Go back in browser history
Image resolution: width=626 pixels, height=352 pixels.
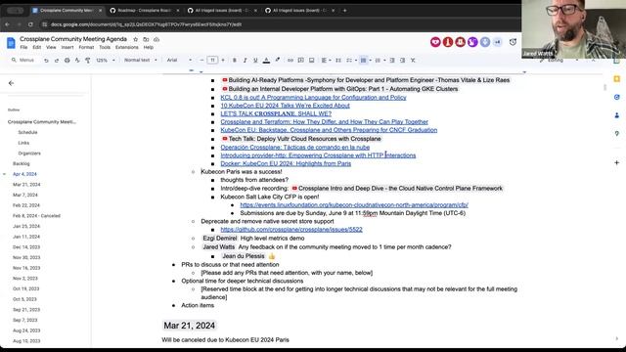[7, 24]
